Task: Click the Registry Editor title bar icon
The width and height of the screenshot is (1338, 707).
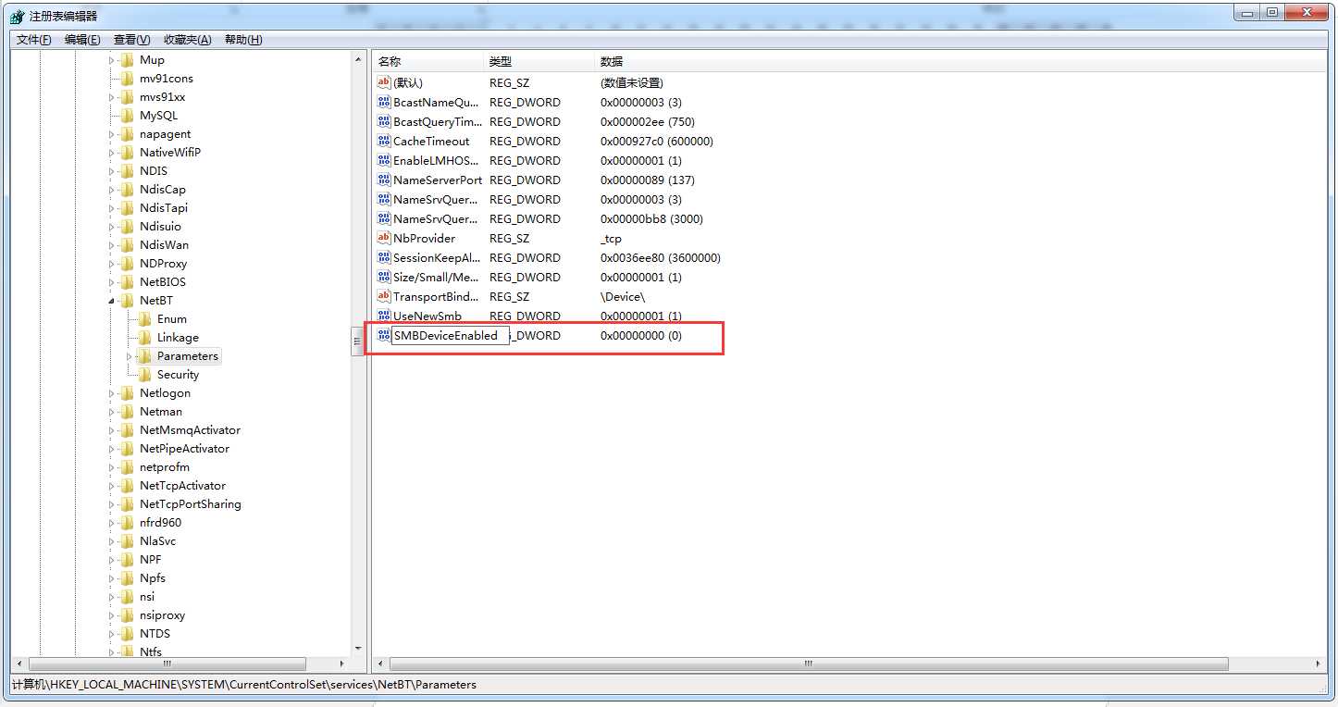Action: (17, 16)
